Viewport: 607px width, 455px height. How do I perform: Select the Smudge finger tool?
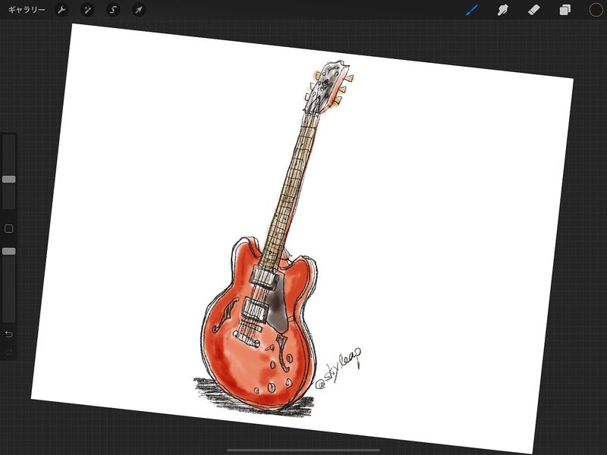502,11
